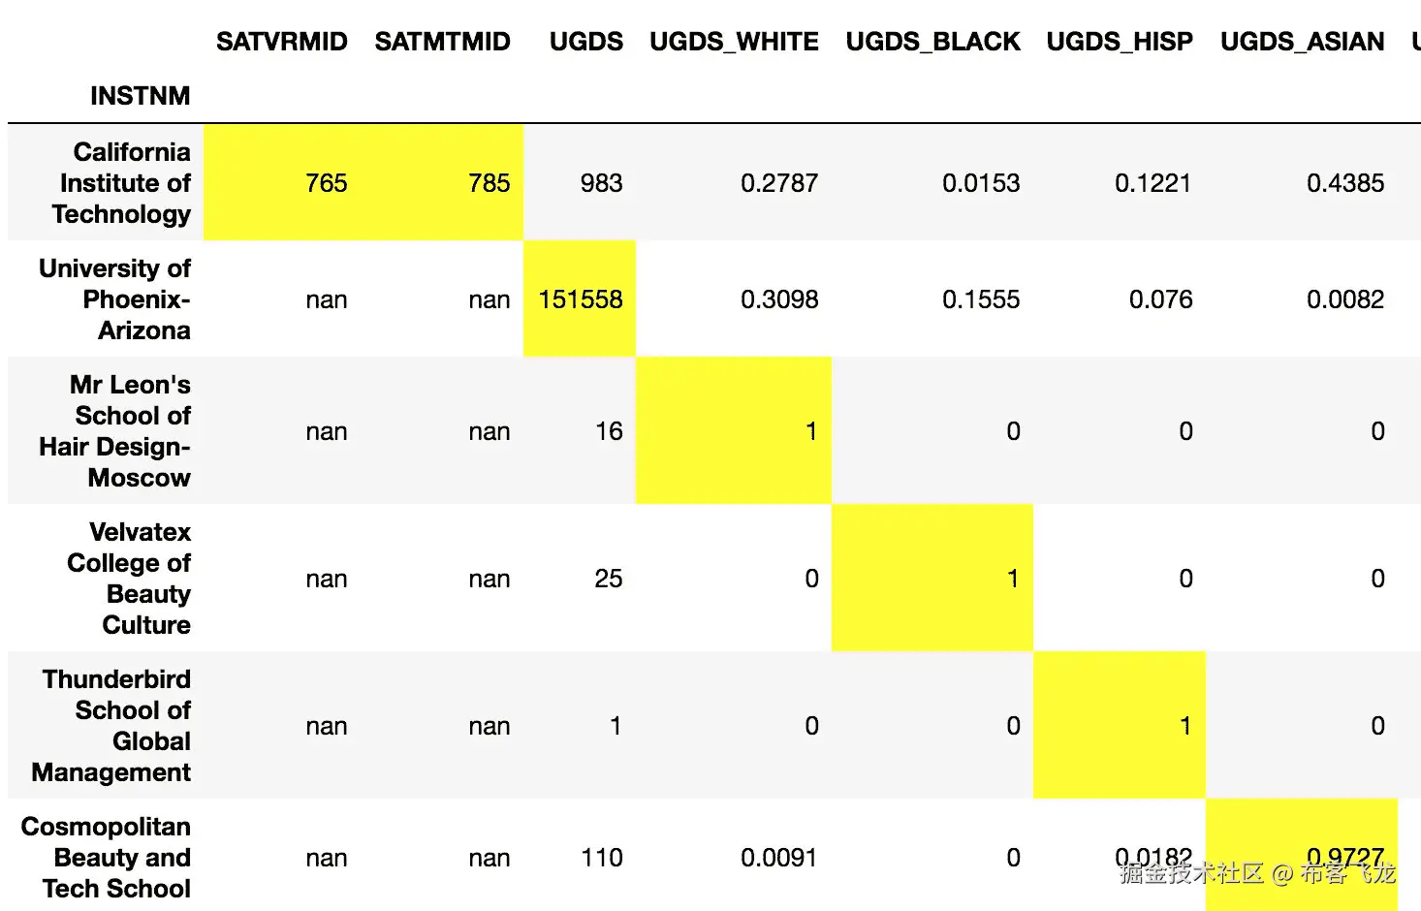
Task: Click highlighted UGDS cell 151558
Action: 580,299
